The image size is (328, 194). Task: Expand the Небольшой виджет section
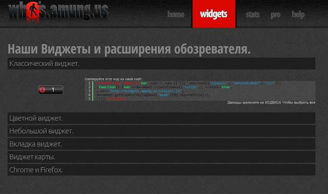[x=161, y=131]
